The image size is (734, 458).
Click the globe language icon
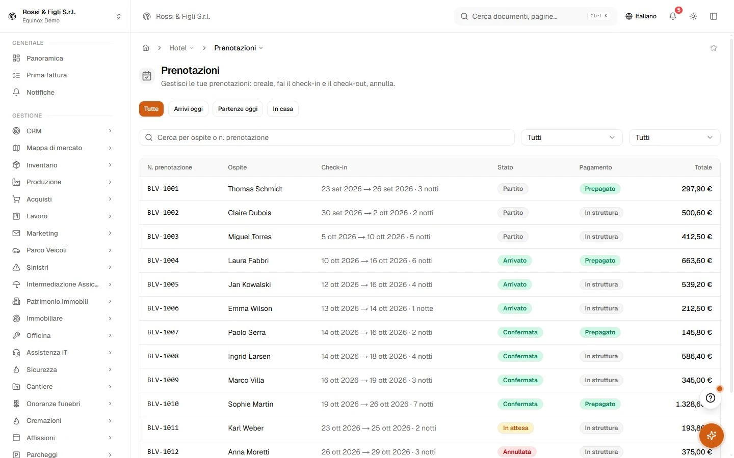coord(629,16)
